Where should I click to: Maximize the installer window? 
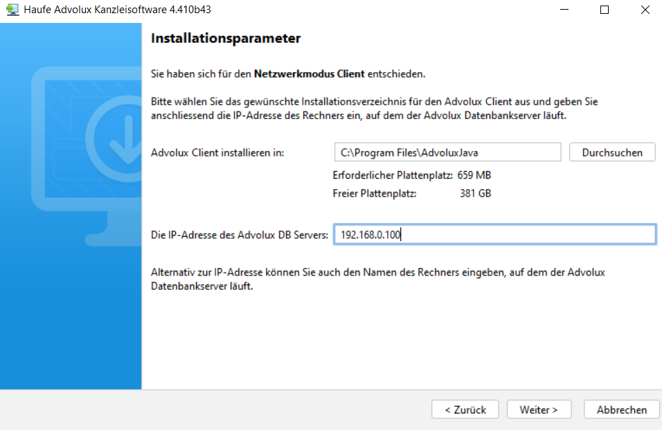point(605,10)
